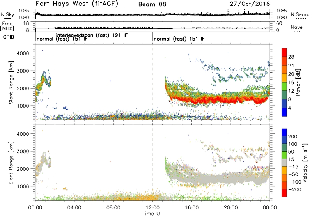
Task: Click the gray segment of the velocity colorbar
Action: pos(284,163)
